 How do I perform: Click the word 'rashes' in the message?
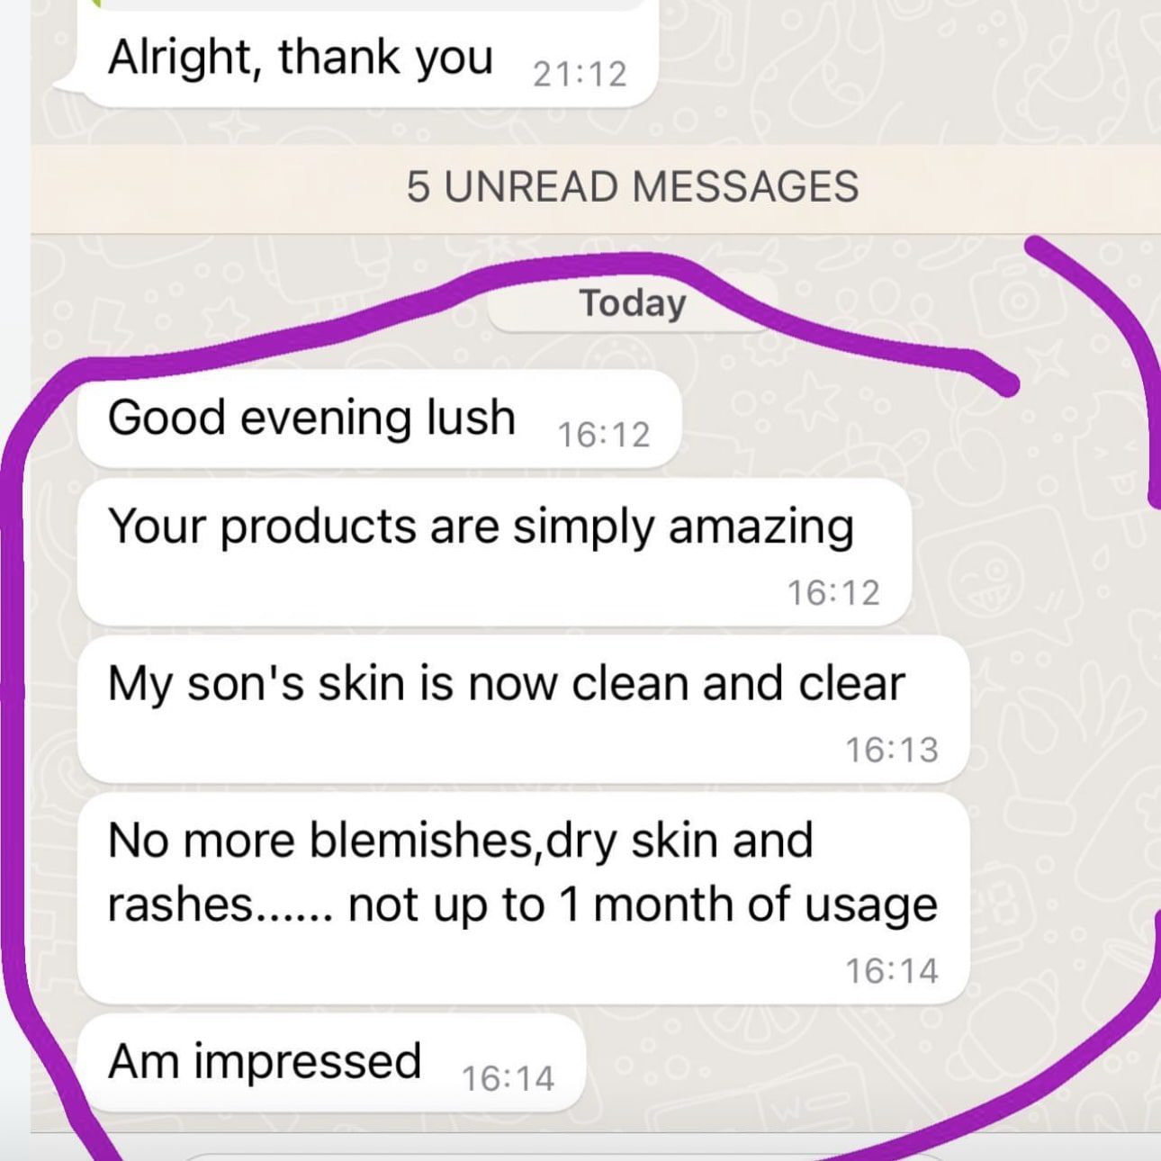pos(180,904)
